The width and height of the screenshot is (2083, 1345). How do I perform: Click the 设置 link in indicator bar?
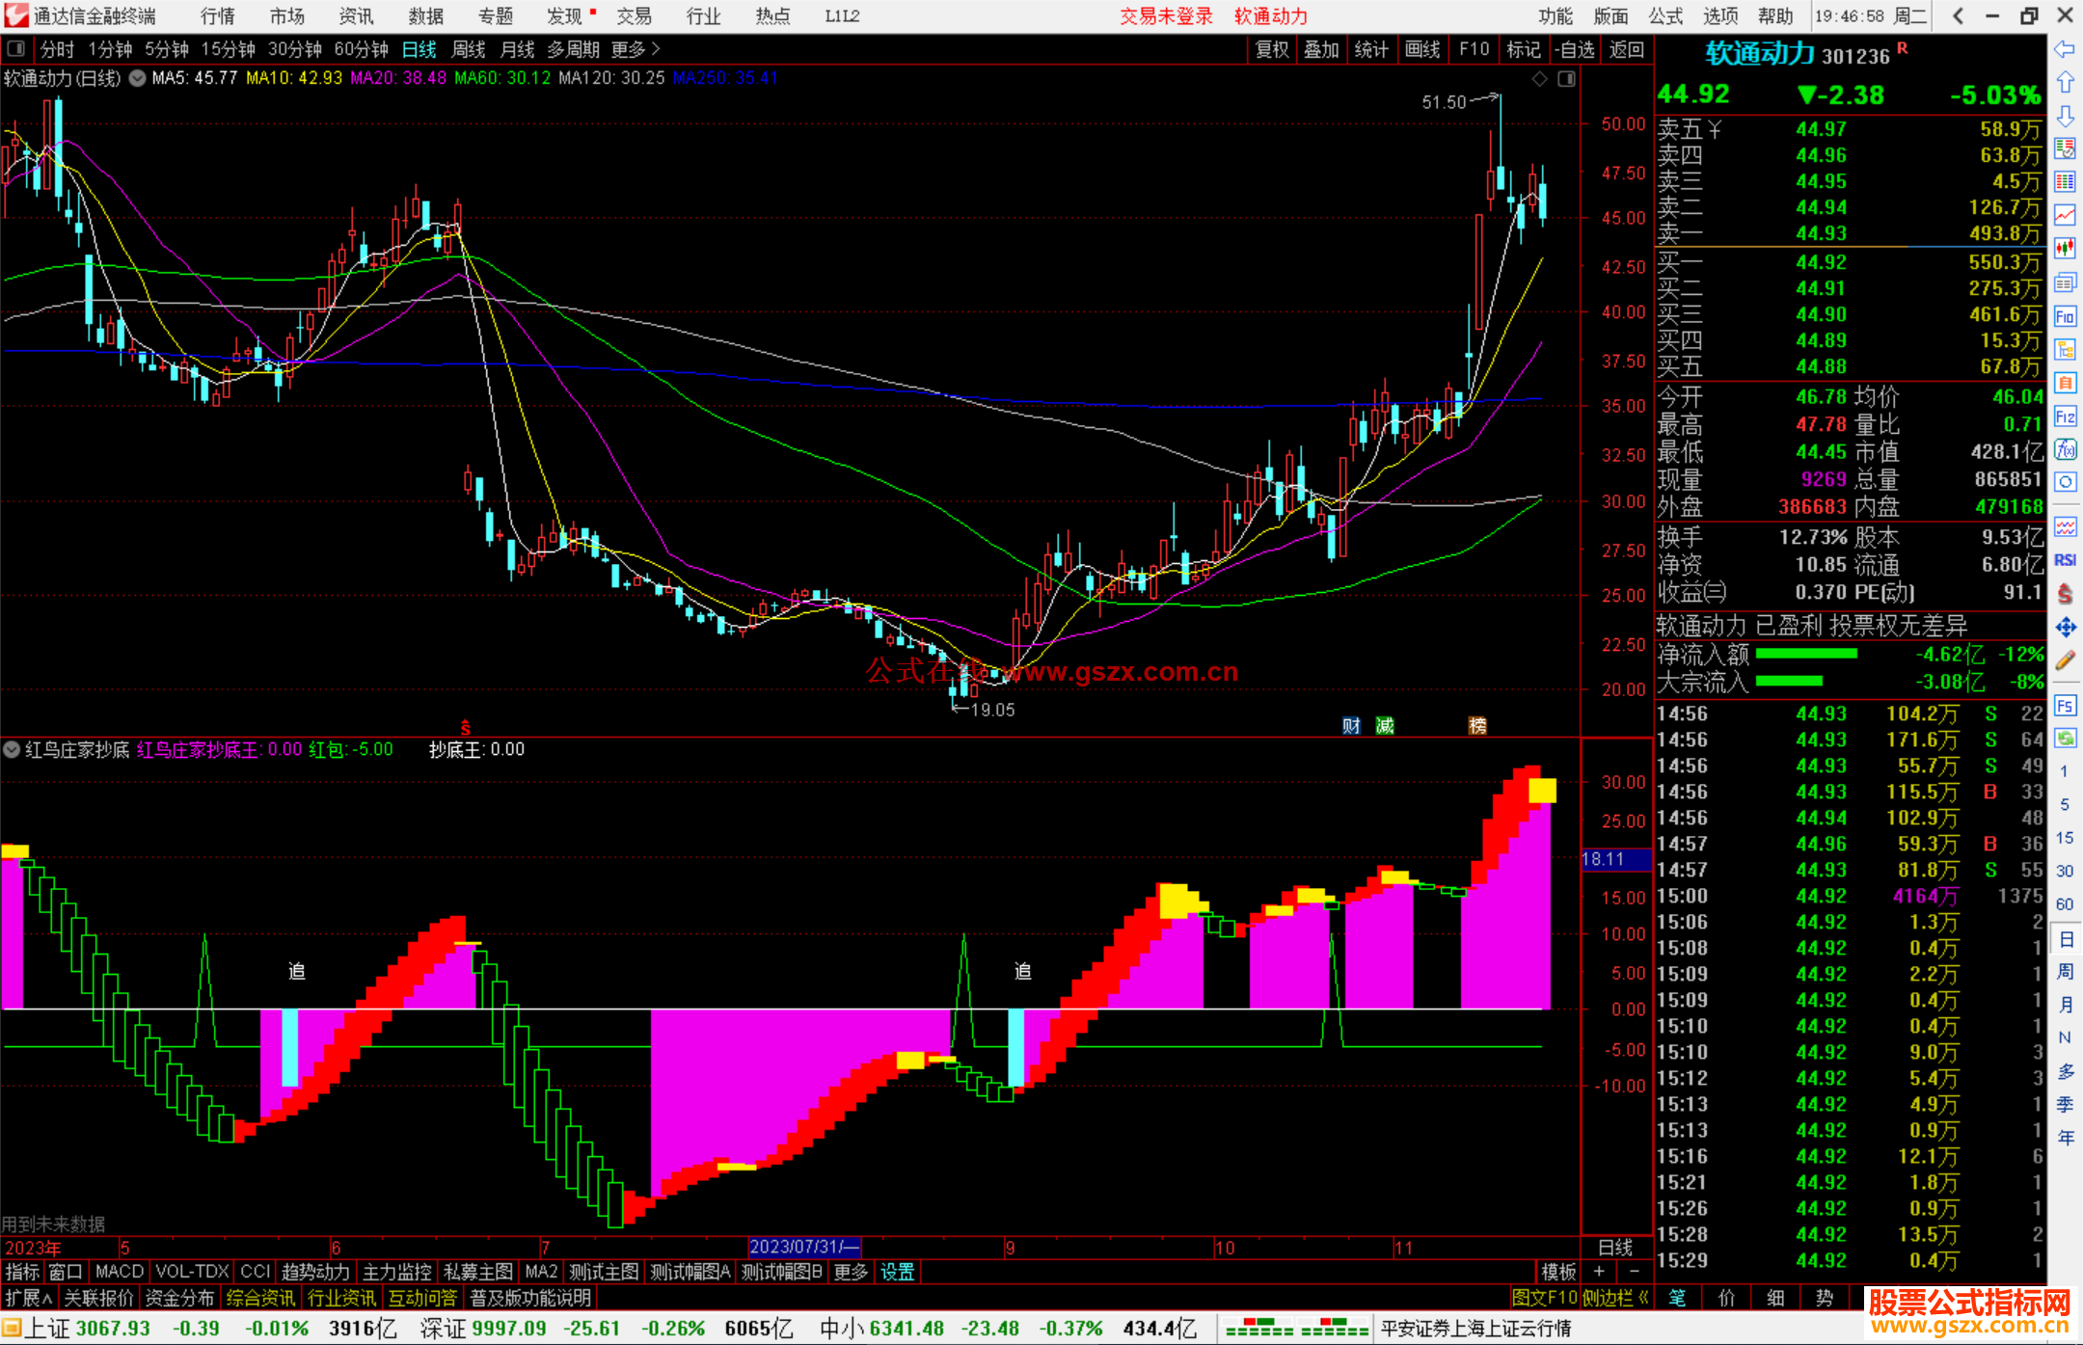pyautogui.click(x=897, y=1272)
